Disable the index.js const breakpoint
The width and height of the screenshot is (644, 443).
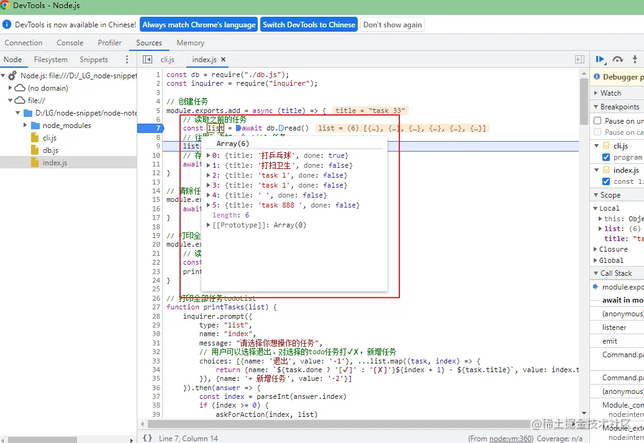pyautogui.click(x=606, y=181)
